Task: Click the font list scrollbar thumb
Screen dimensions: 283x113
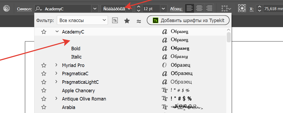Action: coord(229,37)
